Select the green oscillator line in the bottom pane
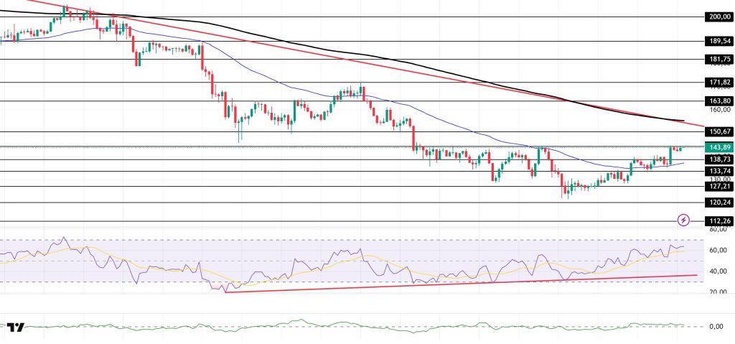The image size is (735, 344). (359, 325)
